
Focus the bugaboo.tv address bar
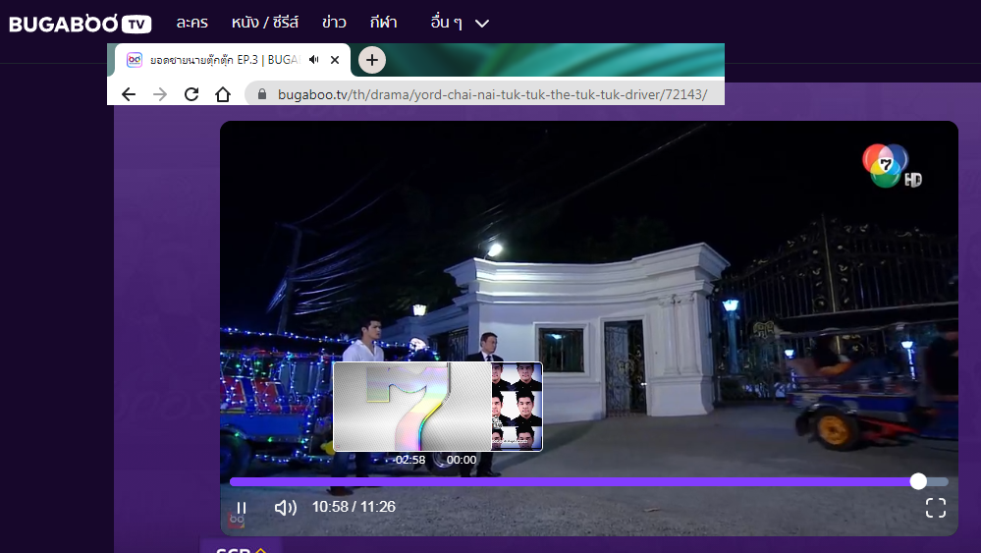tap(485, 94)
